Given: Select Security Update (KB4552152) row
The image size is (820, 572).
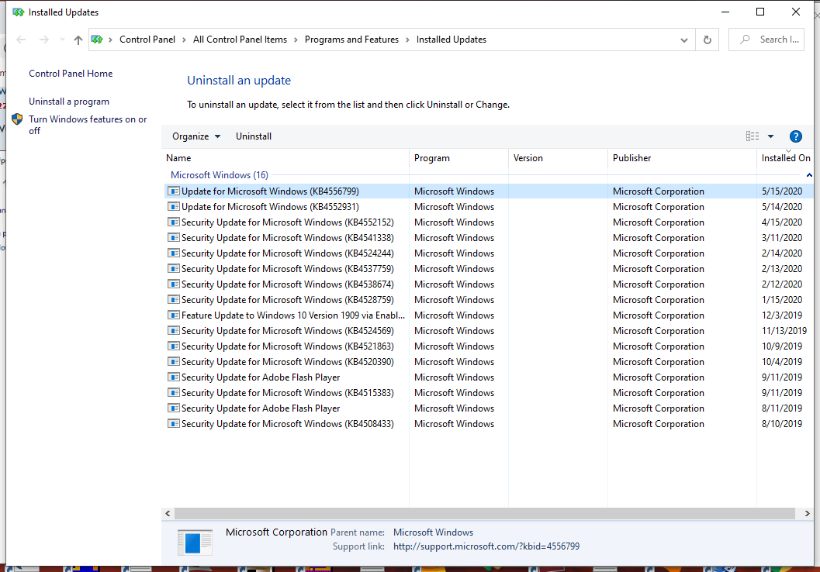Looking at the screenshot, I should click(489, 222).
